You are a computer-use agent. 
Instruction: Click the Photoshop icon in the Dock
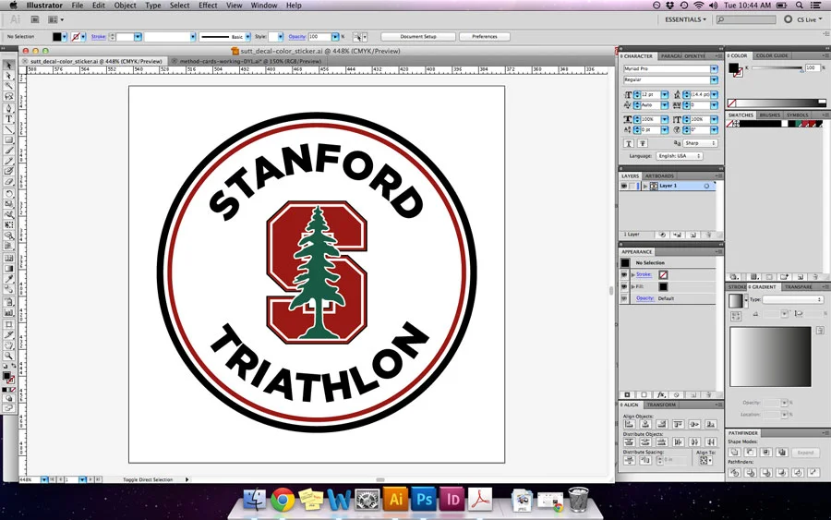(424, 500)
